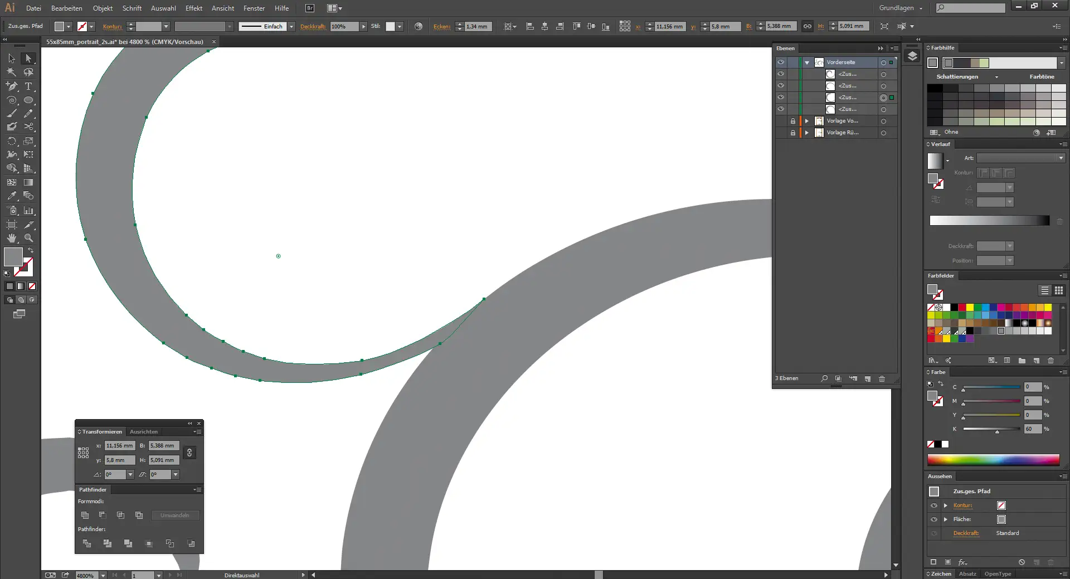Pick the Zoom tool magnifier
1070x579 pixels.
click(x=28, y=238)
